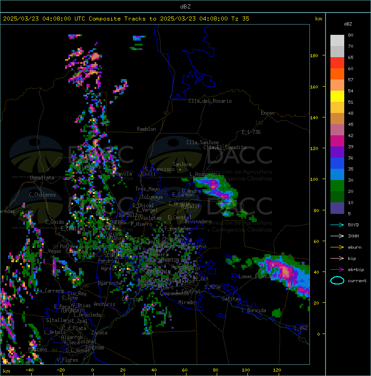Select the bright yellow swatch below 54
The width and height of the screenshot is (371, 376).
coord(337,96)
